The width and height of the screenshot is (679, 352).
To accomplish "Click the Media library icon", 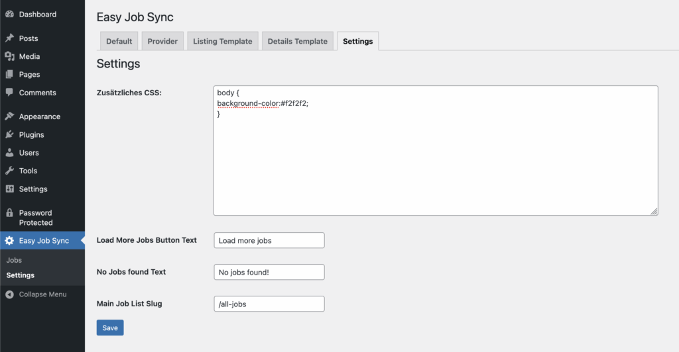I will 9,56.
